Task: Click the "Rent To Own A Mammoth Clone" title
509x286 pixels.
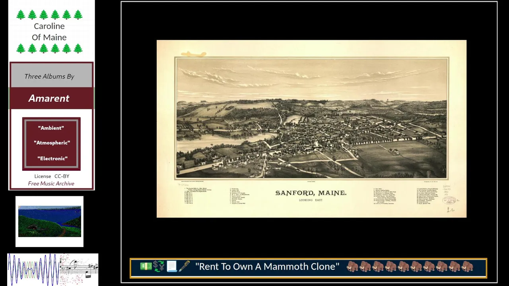Action: click(267, 267)
